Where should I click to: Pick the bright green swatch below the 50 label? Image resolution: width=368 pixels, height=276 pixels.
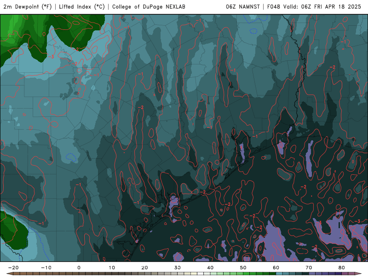point(246,274)
